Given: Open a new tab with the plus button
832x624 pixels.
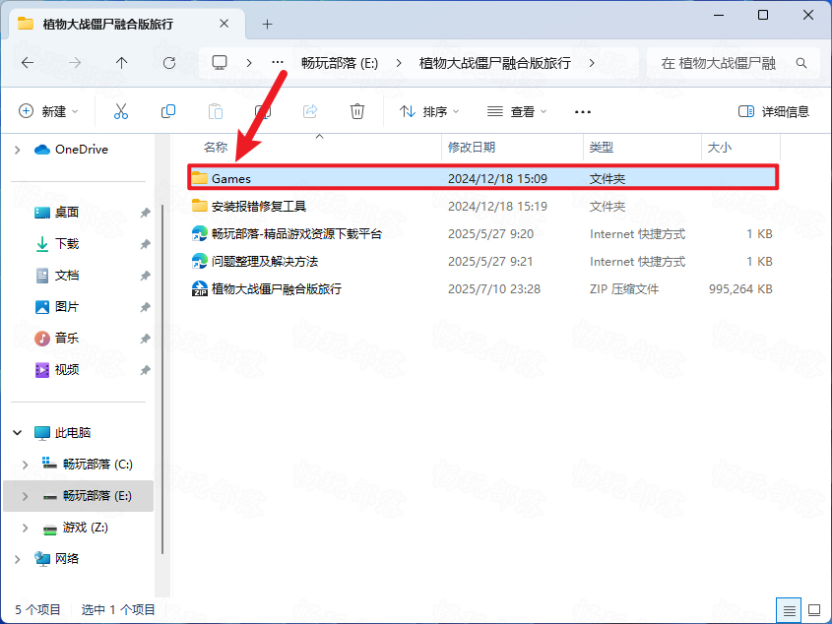Looking at the screenshot, I should 268,24.
